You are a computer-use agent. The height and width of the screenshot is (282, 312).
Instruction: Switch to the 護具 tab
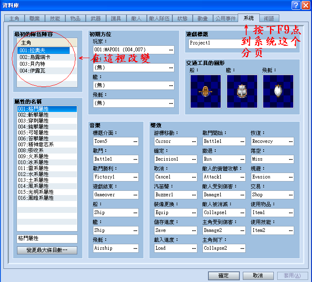tap(116, 19)
